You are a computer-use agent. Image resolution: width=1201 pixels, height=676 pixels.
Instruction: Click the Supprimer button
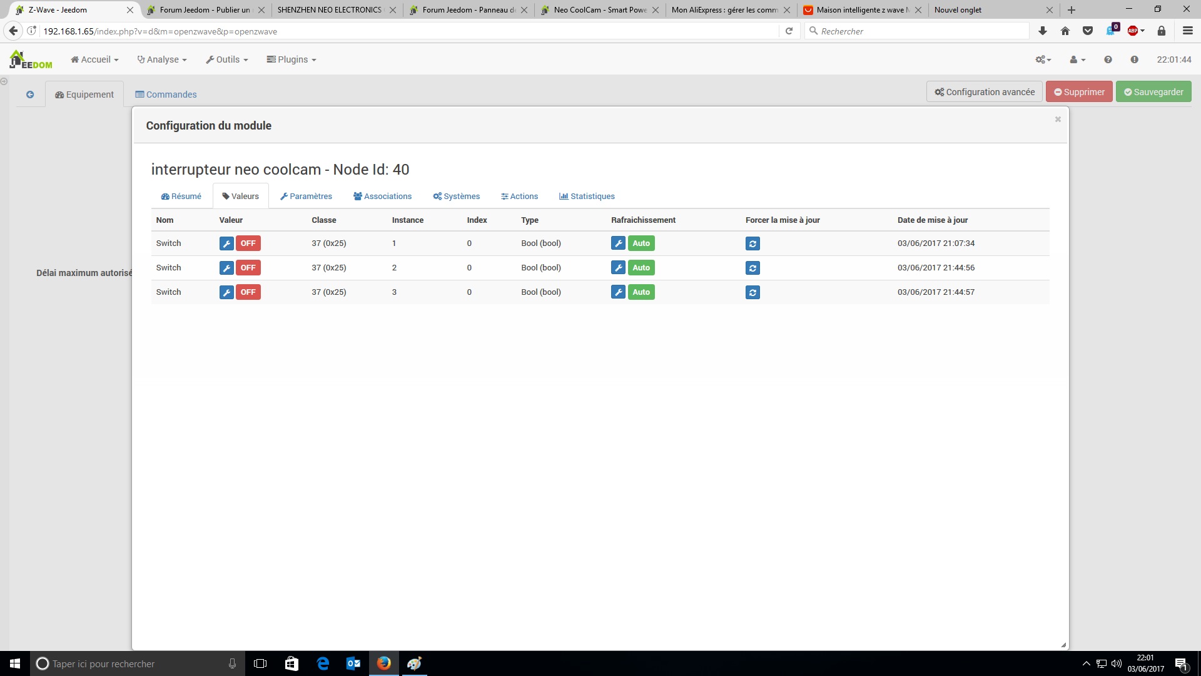tap(1079, 92)
